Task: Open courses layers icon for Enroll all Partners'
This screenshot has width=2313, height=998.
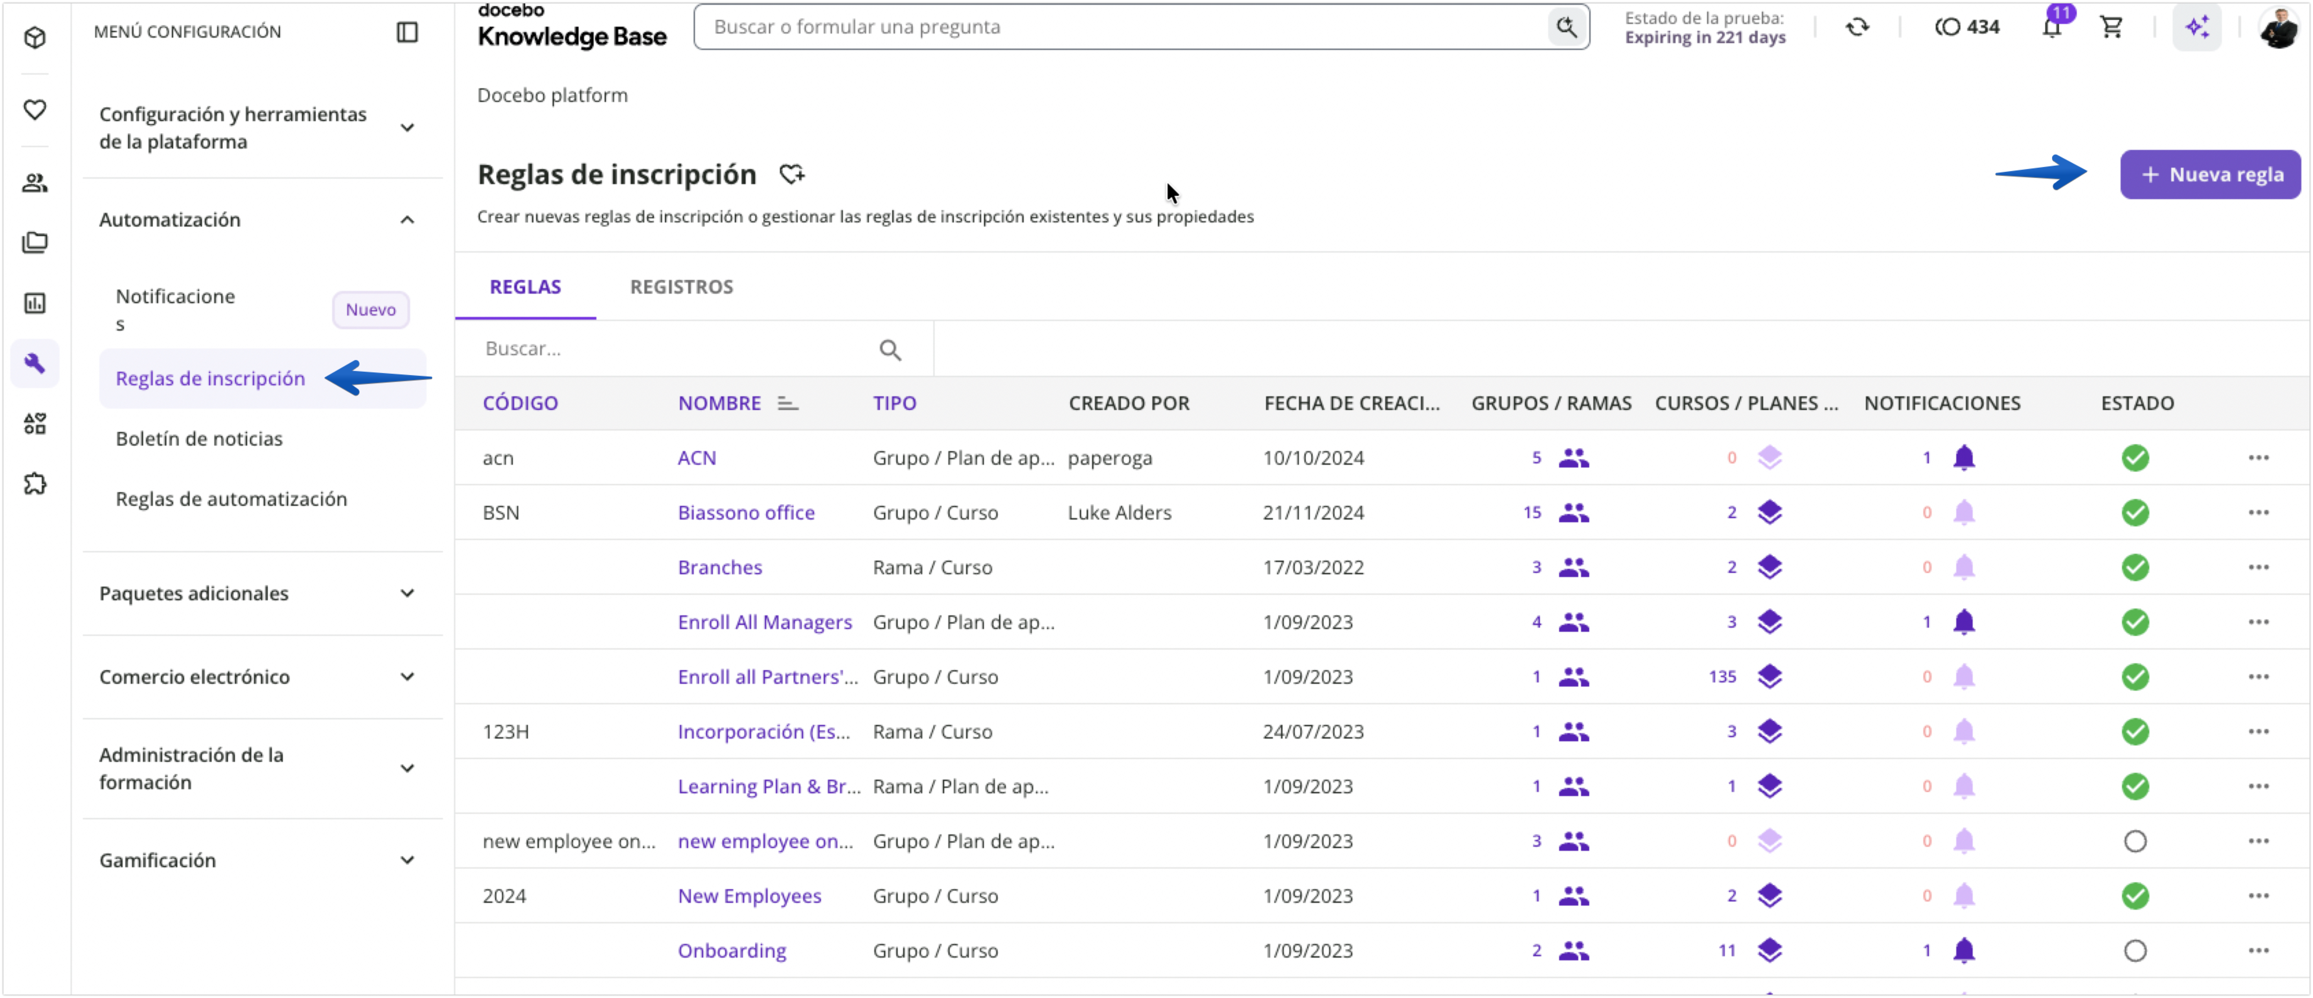Action: point(1769,677)
